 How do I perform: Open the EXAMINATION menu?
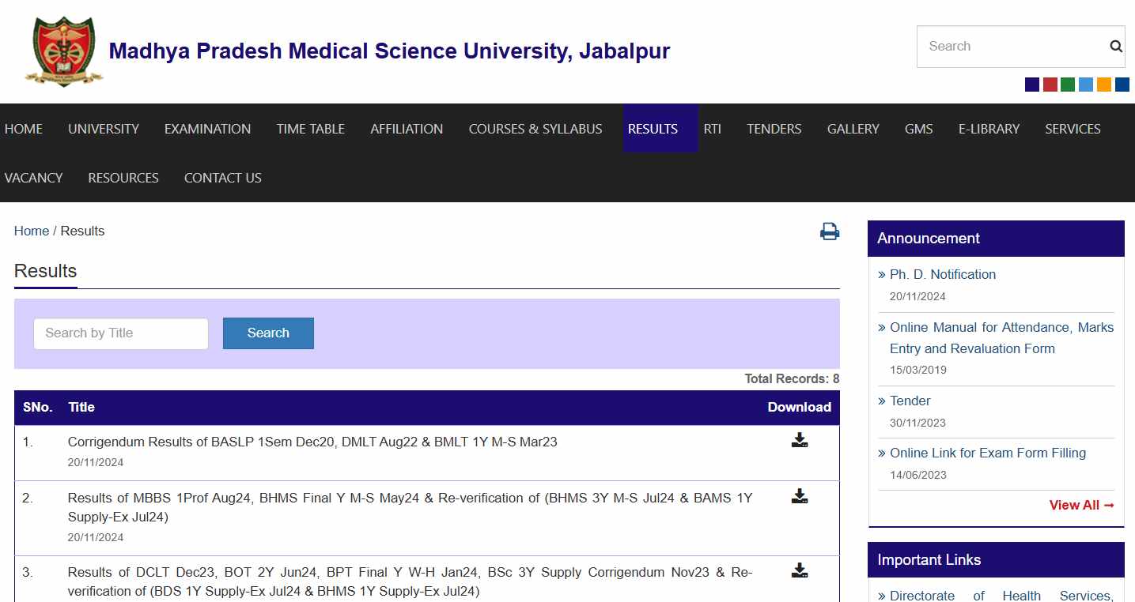tap(207, 128)
